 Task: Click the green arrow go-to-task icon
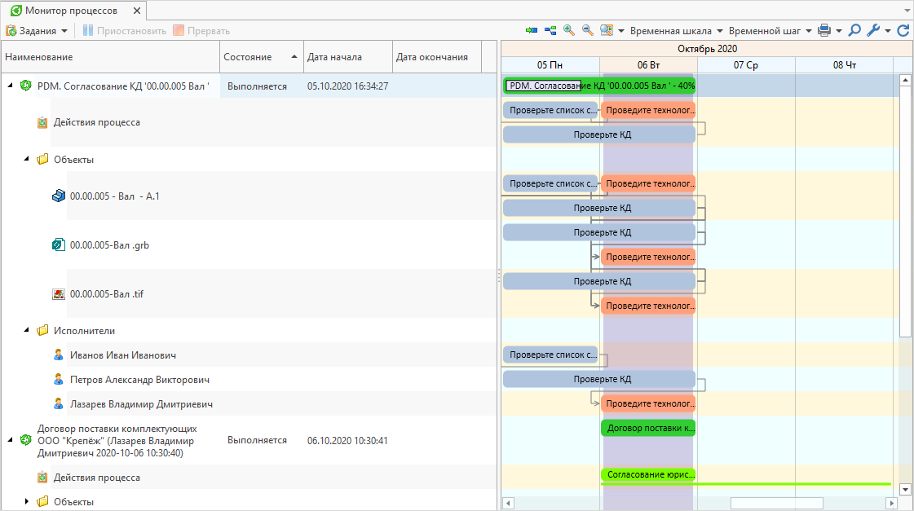pos(531,30)
